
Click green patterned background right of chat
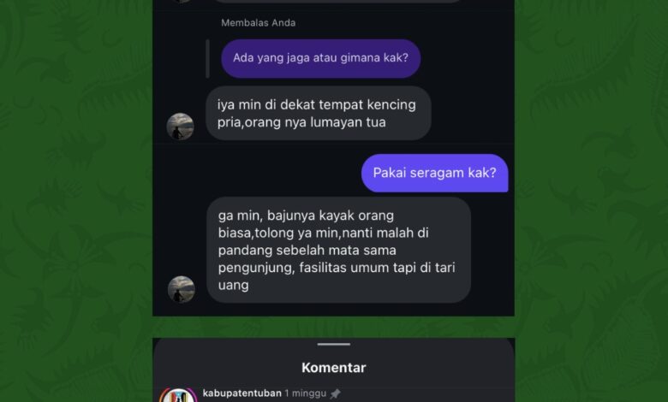591,200
